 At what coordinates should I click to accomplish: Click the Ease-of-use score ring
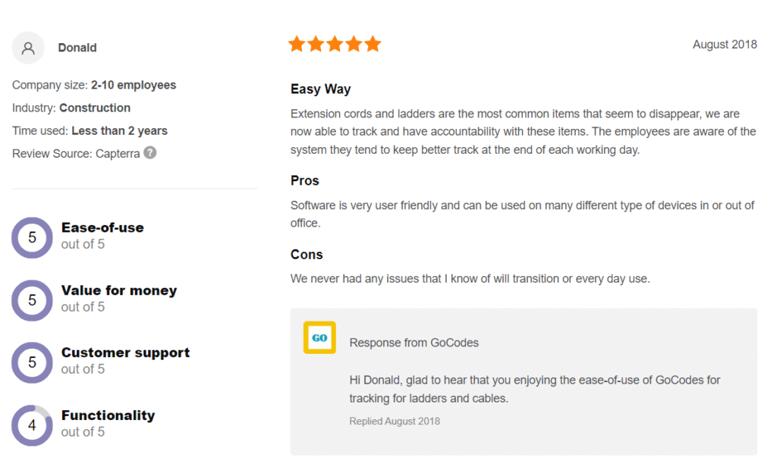pyautogui.click(x=32, y=237)
